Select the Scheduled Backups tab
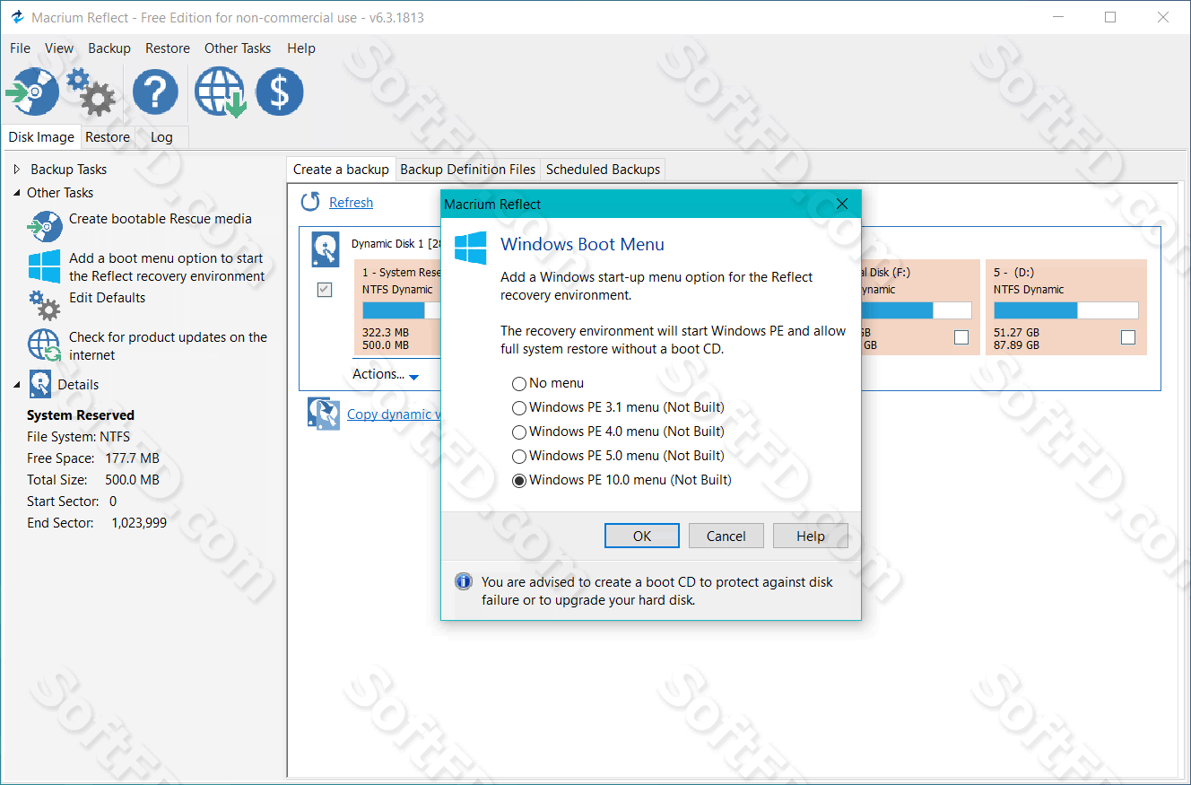 pyautogui.click(x=603, y=169)
